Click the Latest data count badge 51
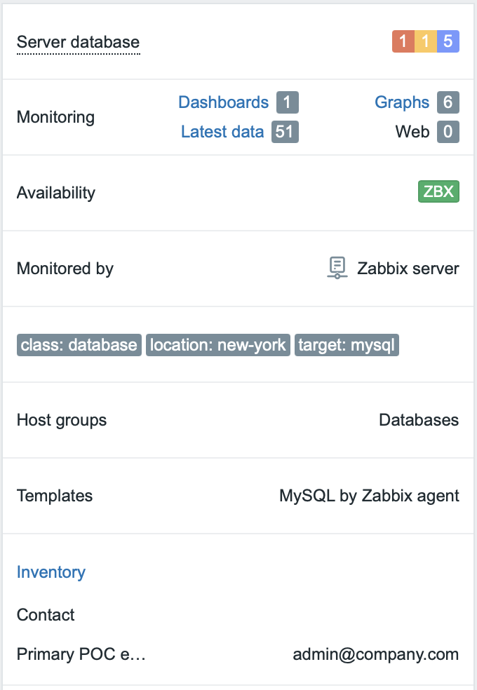Screen dimensions: 477x690 click(285, 132)
